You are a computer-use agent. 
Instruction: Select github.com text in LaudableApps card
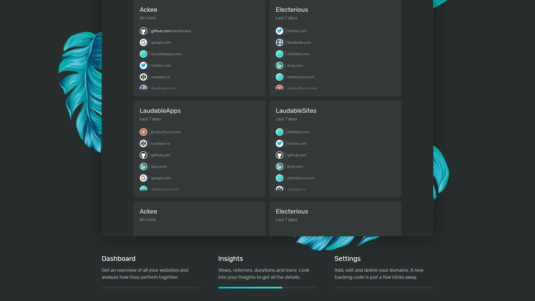(161, 155)
